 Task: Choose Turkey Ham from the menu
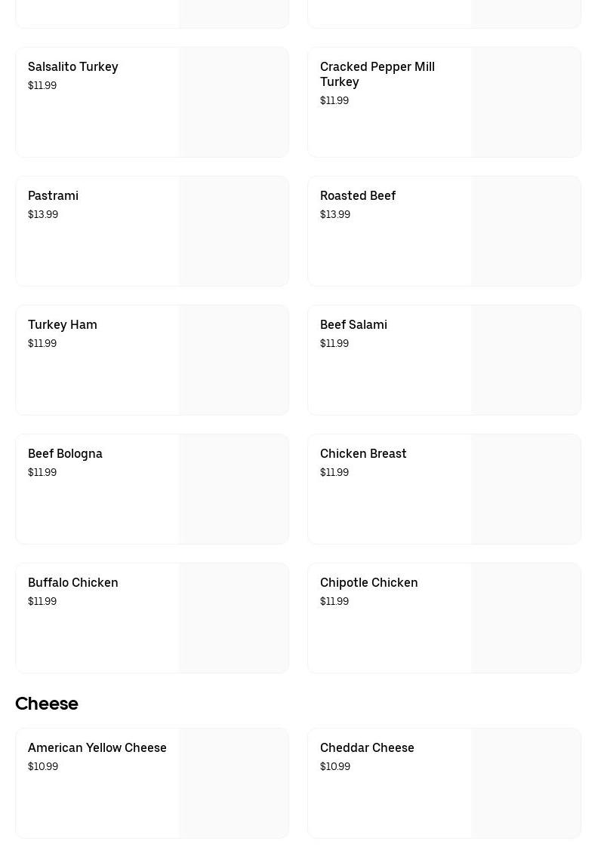[x=63, y=325]
